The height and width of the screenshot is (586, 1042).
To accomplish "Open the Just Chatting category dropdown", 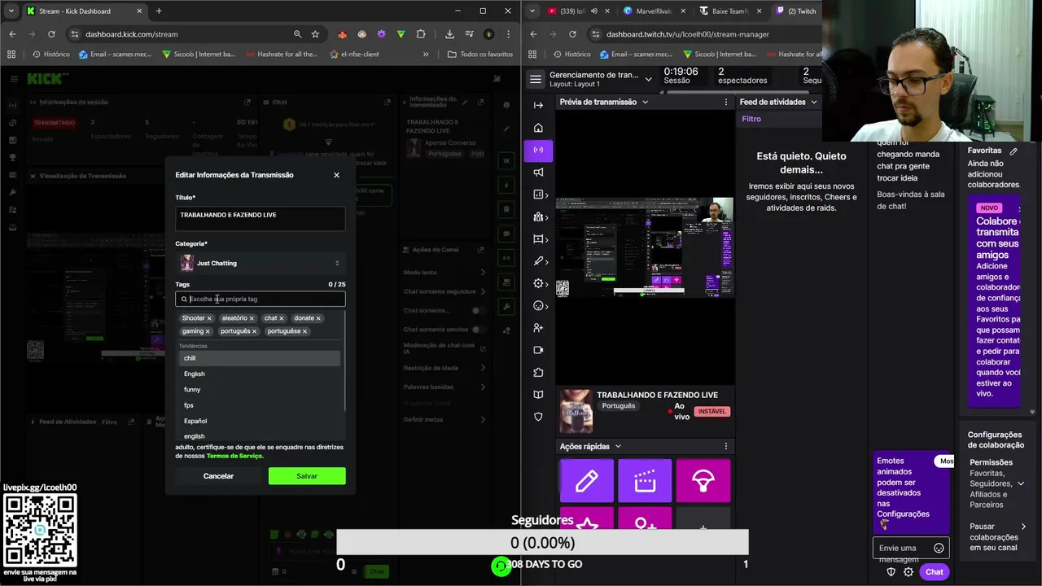I will (x=260, y=263).
